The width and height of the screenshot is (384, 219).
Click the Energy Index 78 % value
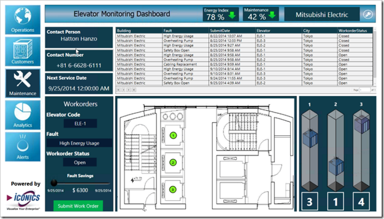(x=215, y=17)
